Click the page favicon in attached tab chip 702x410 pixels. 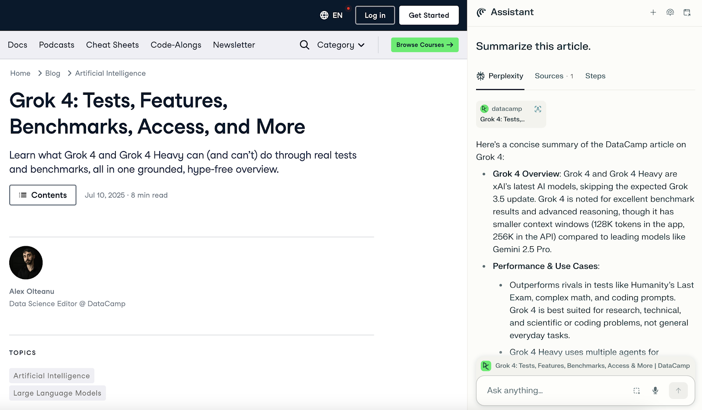(x=486, y=366)
